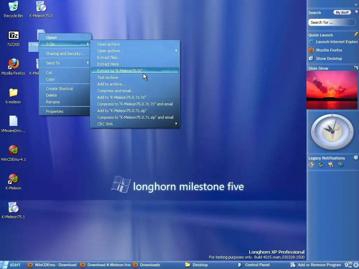The height and width of the screenshot is (269, 359).
Task: Choose Test archive in 7-Zip submenu
Action: click(x=135, y=77)
